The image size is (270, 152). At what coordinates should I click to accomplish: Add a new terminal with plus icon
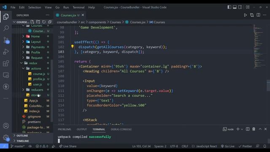tap(238, 129)
